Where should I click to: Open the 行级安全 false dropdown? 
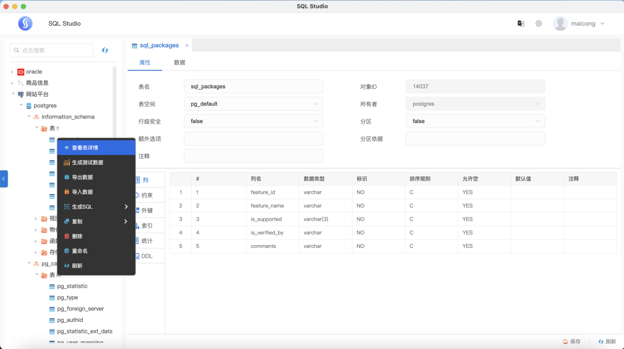click(254, 121)
